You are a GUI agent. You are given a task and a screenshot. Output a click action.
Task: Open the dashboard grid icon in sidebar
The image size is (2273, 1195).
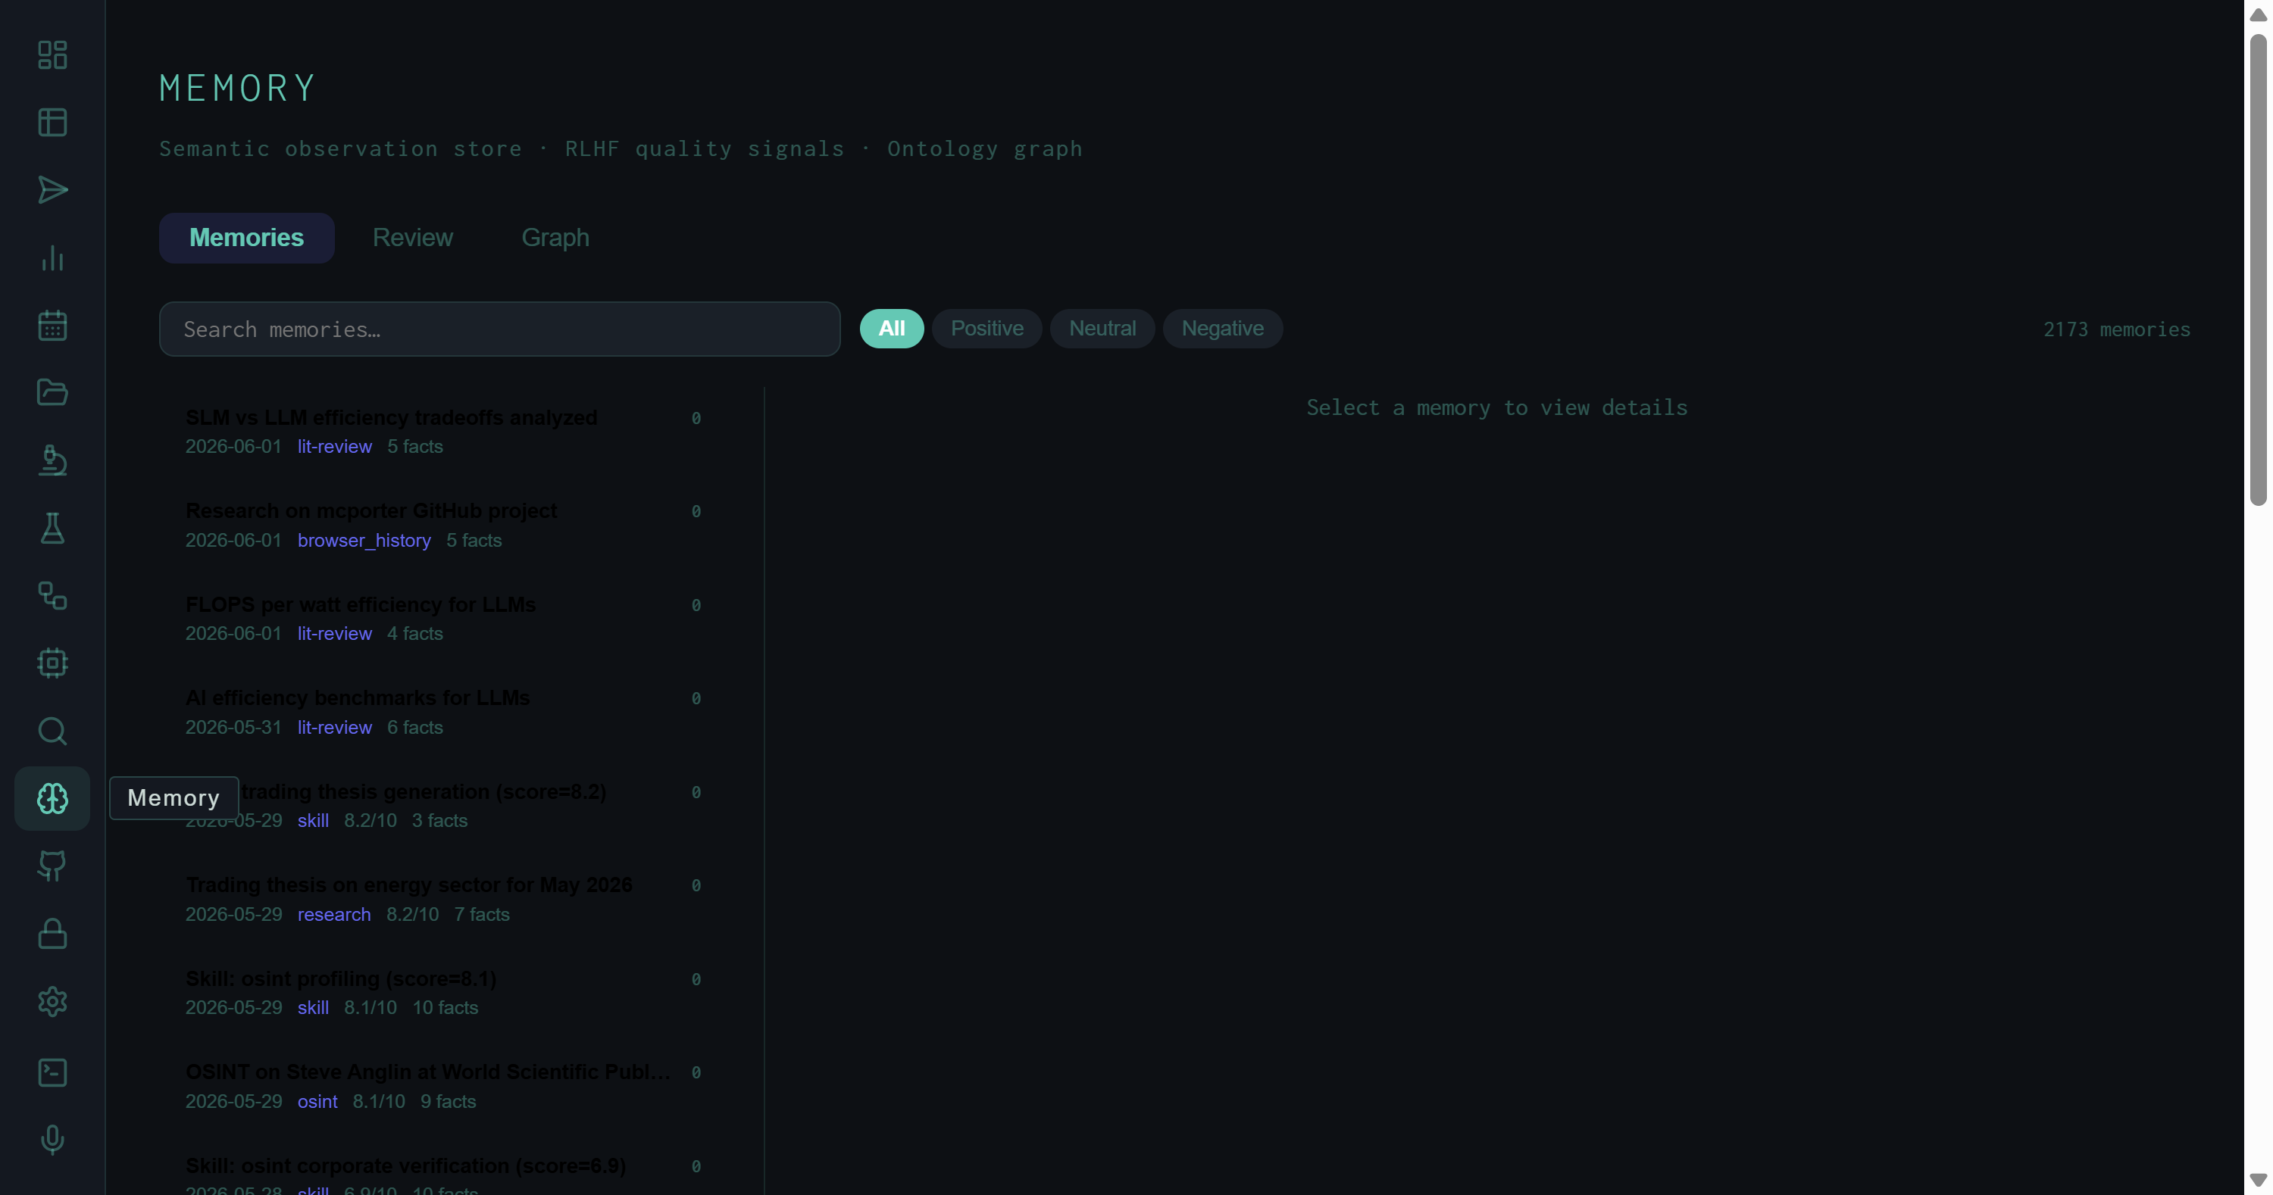(x=52, y=55)
